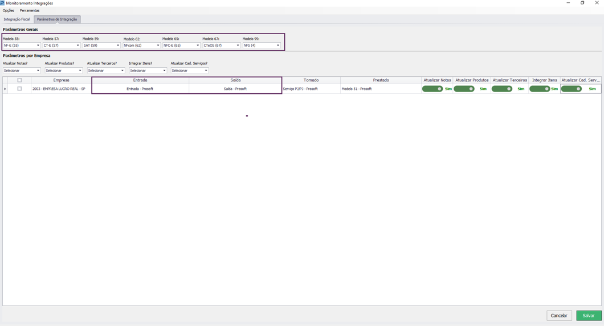Open the Opções menu
604x326 pixels.
tap(9, 10)
